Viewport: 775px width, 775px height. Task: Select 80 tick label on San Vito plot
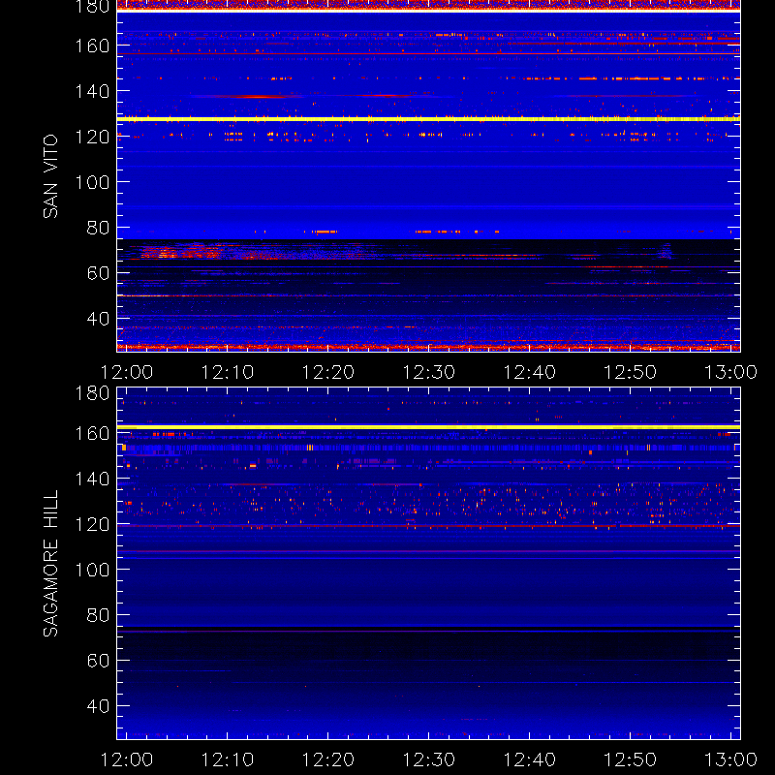pyautogui.click(x=98, y=228)
